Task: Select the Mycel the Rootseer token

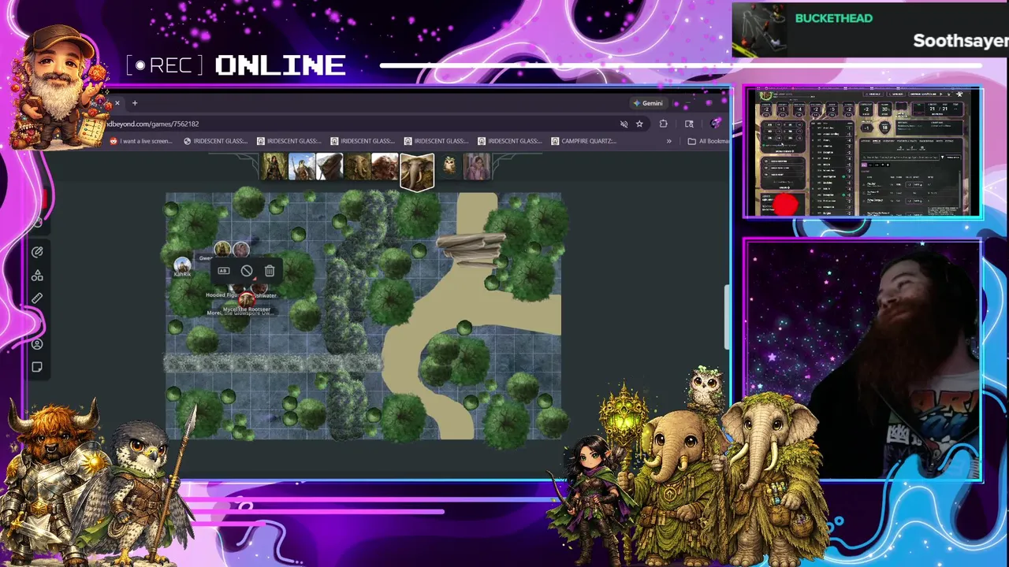Action: point(247,300)
